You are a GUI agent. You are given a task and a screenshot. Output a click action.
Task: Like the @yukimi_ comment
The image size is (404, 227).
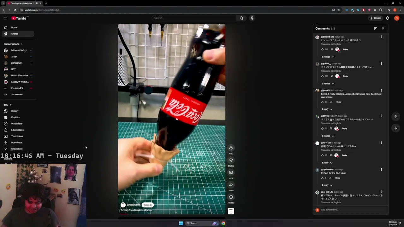[x=322, y=76]
